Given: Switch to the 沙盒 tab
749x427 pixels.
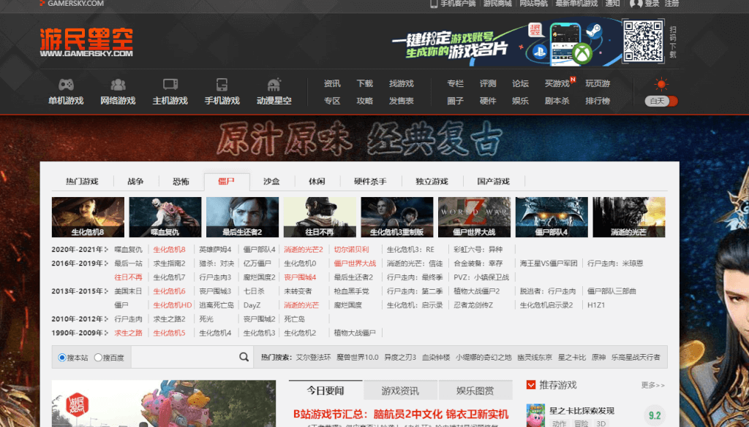Looking at the screenshot, I should click(x=271, y=182).
